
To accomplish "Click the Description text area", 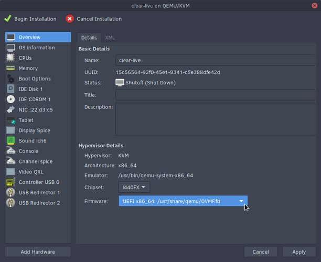I will [215, 119].
